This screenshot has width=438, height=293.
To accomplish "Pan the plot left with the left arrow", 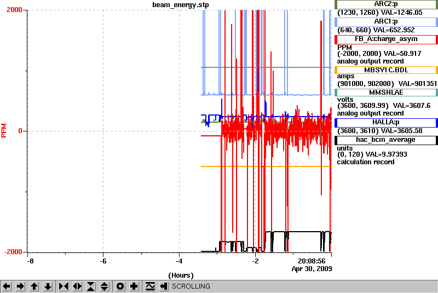I will coord(7,286).
